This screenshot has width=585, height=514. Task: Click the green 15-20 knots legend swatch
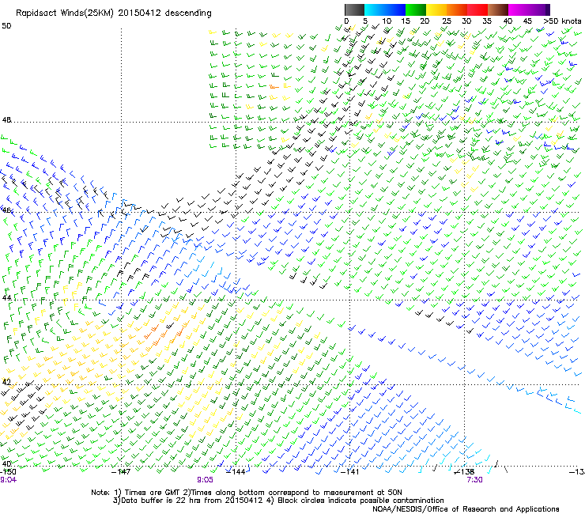coord(416,9)
